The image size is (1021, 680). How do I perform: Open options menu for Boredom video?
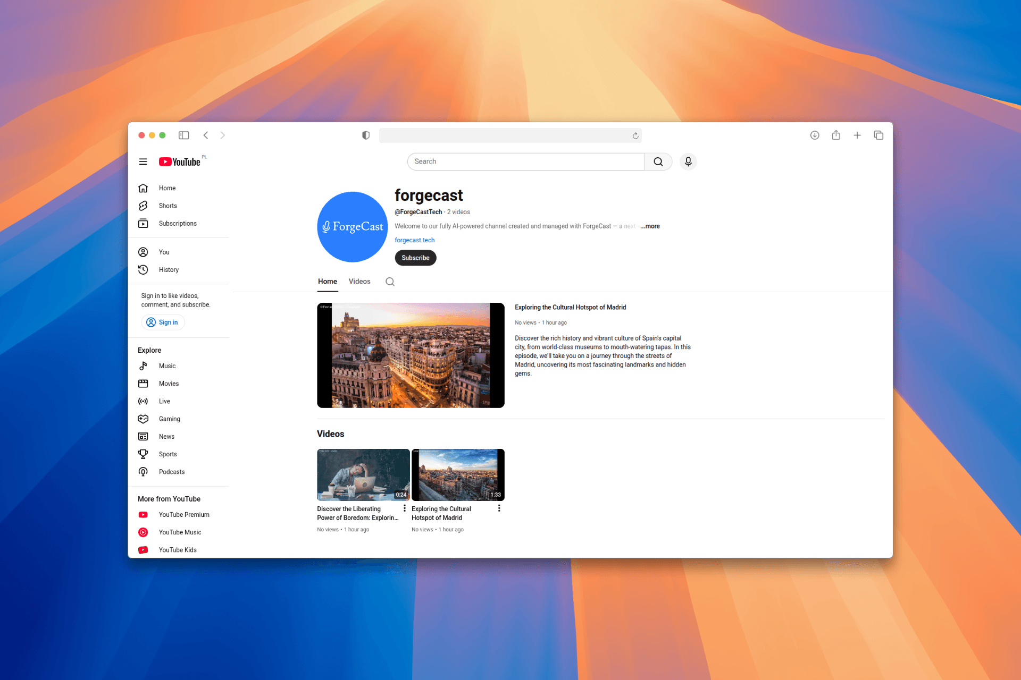point(405,508)
